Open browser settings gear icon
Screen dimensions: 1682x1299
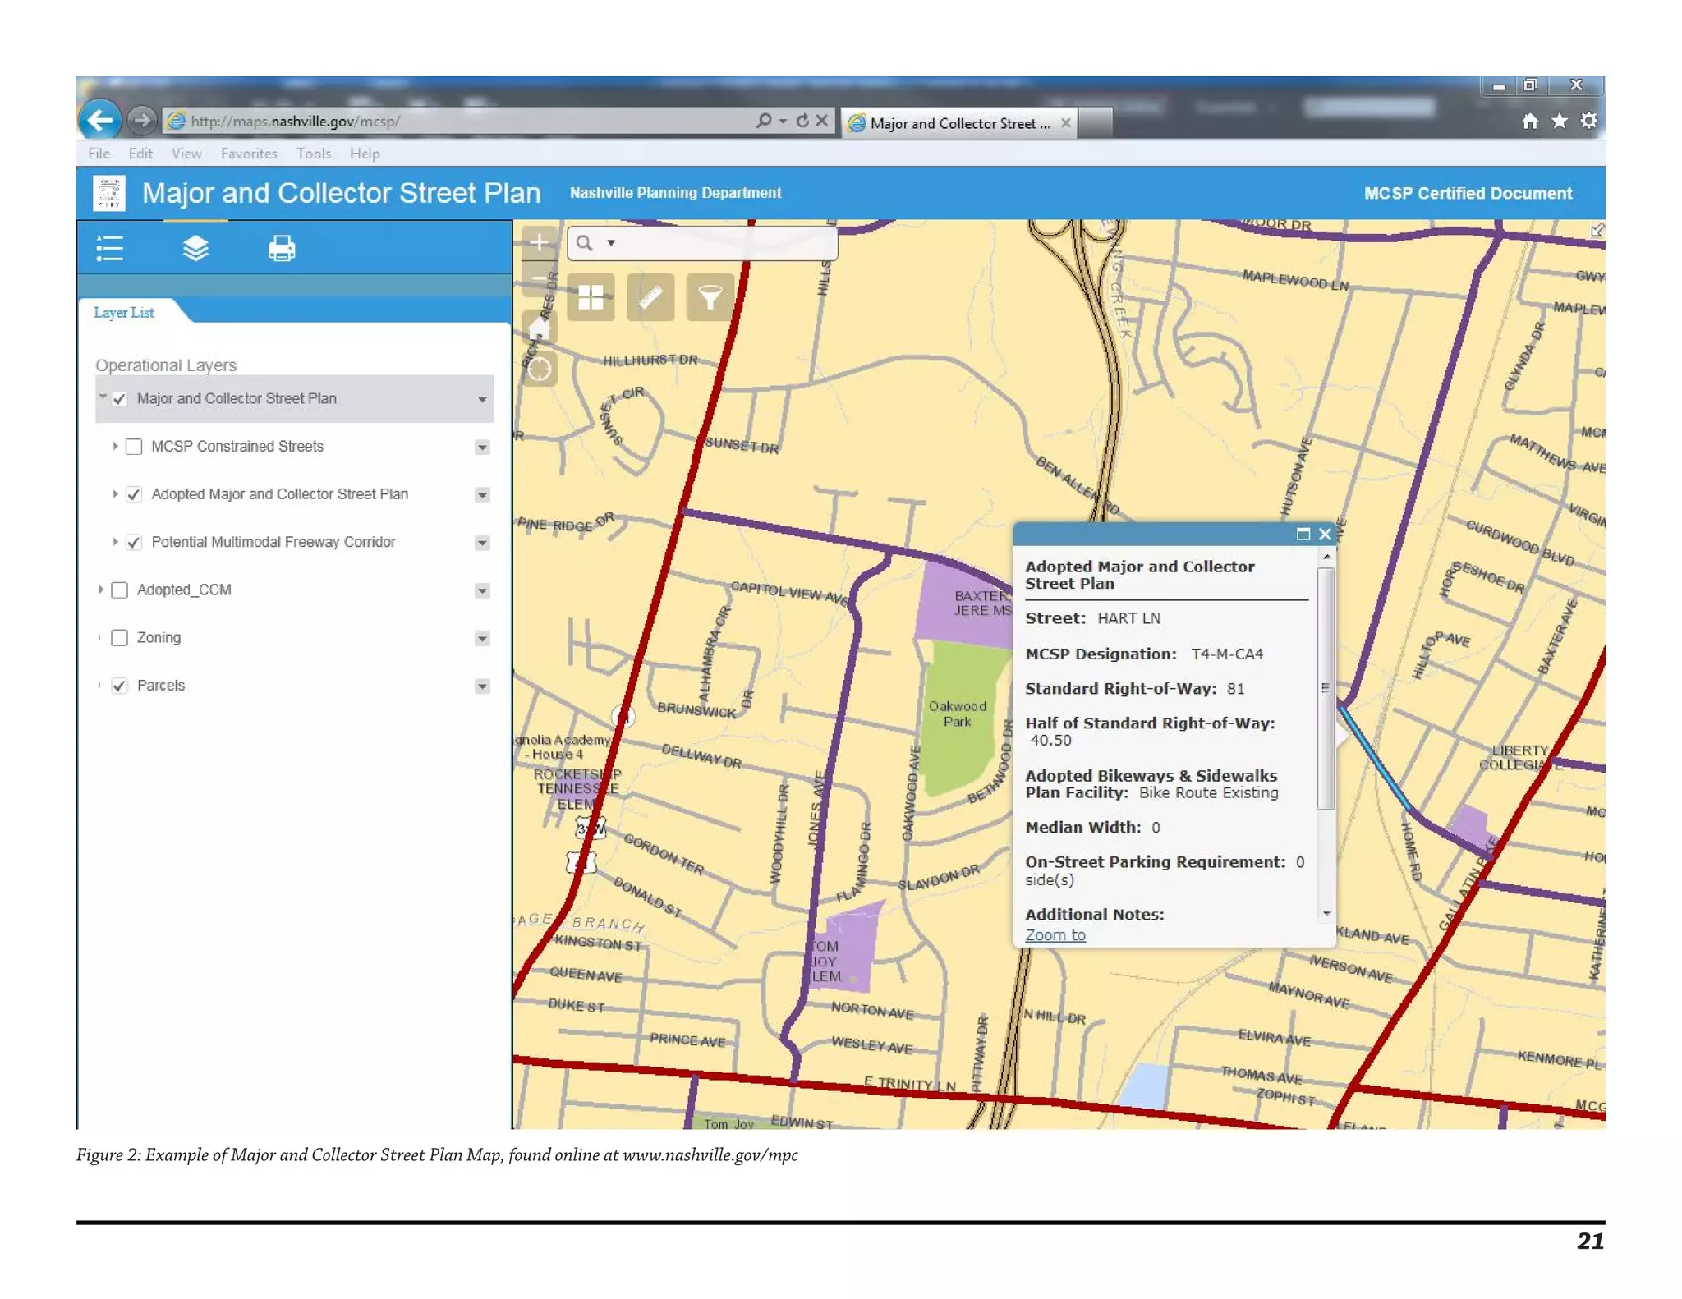pos(1588,121)
